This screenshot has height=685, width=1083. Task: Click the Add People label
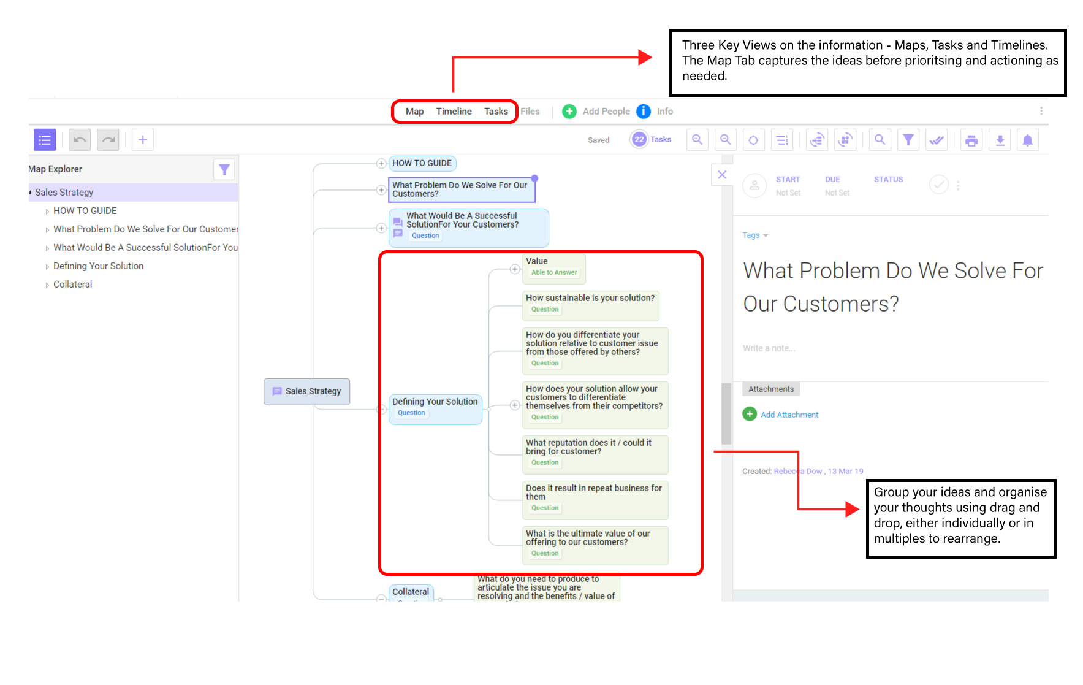pyautogui.click(x=606, y=112)
